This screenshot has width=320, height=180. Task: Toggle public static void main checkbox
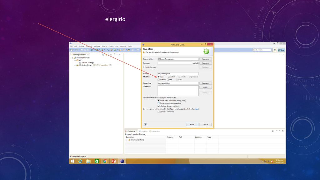(158, 100)
